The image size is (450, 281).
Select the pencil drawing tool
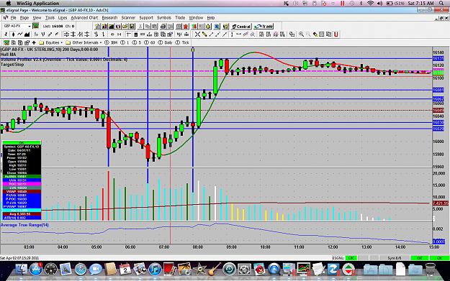click(x=204, y=34)
